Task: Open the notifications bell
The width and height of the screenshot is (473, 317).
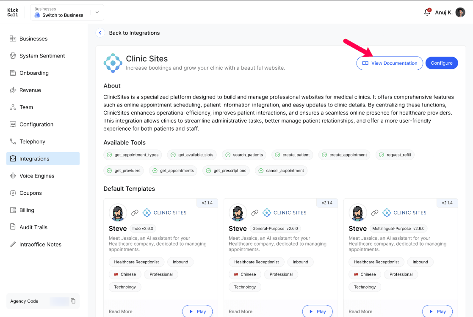Action: [x=427, y=12]
